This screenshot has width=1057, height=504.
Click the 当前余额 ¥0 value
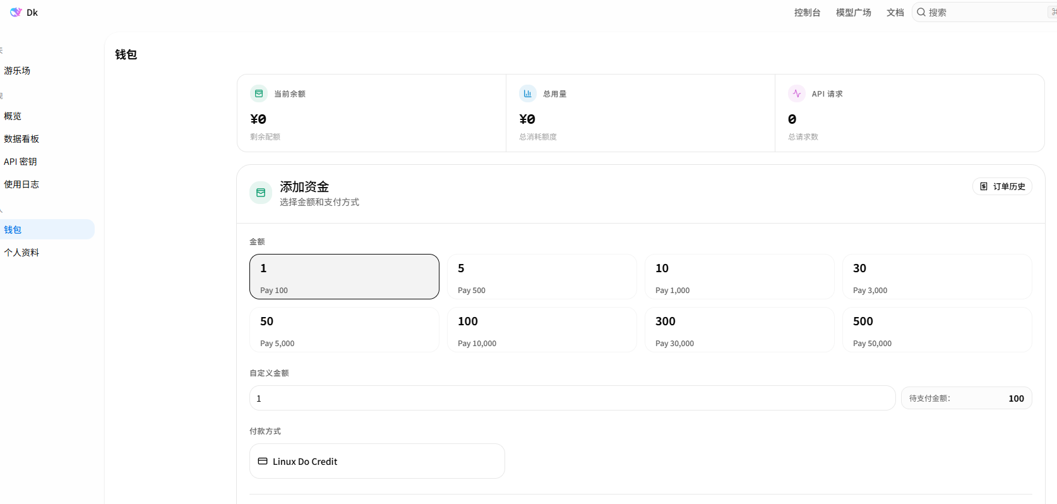258,119
